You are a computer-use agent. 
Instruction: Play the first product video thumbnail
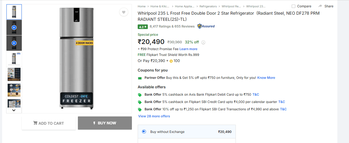click(14, 28)
